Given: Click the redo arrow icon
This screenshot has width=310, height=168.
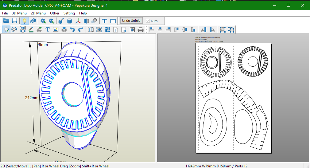Looking at the screenshot, I should [x=81, y=29].
